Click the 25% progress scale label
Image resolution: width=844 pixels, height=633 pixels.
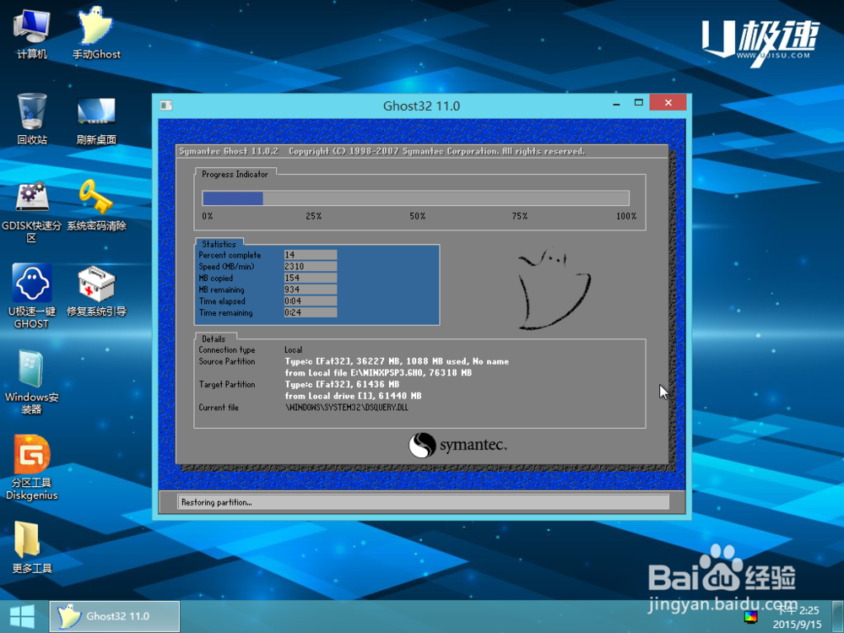[314, 216]
